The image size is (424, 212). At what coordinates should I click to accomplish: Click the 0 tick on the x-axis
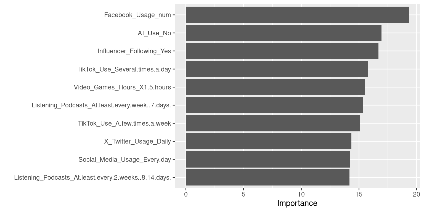click(186, 194)
